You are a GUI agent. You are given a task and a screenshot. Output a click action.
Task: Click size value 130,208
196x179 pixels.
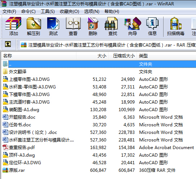(x=98, y=110)
